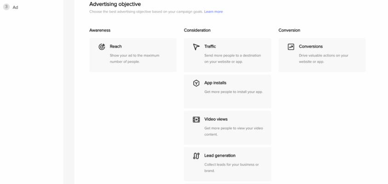Choose the Video views objective title
This screenshot has width=388, height=184.
coord(216,119)
